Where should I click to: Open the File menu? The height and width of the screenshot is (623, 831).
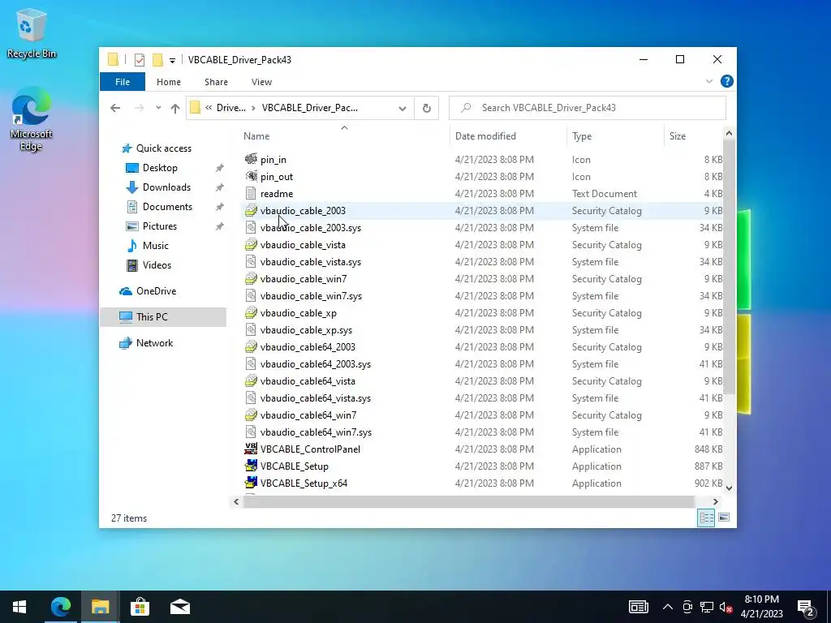point(123,82)
